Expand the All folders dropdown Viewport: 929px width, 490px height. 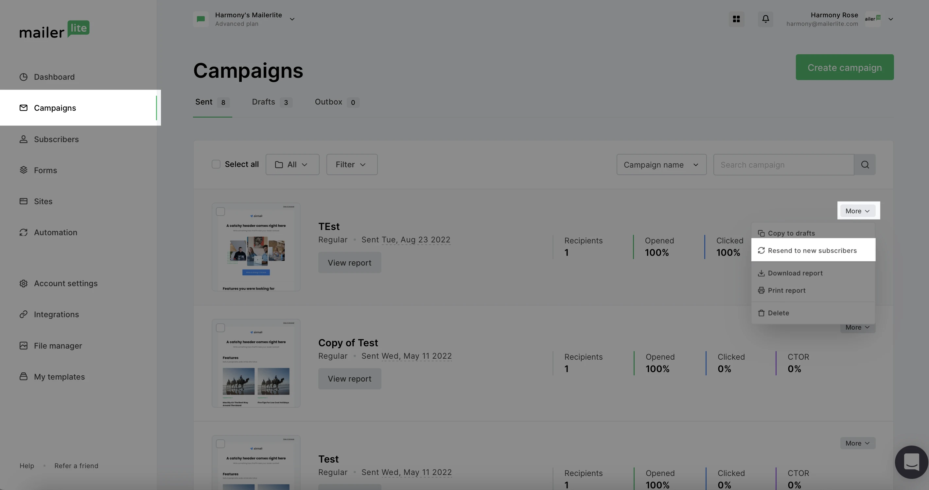[292, 165]
